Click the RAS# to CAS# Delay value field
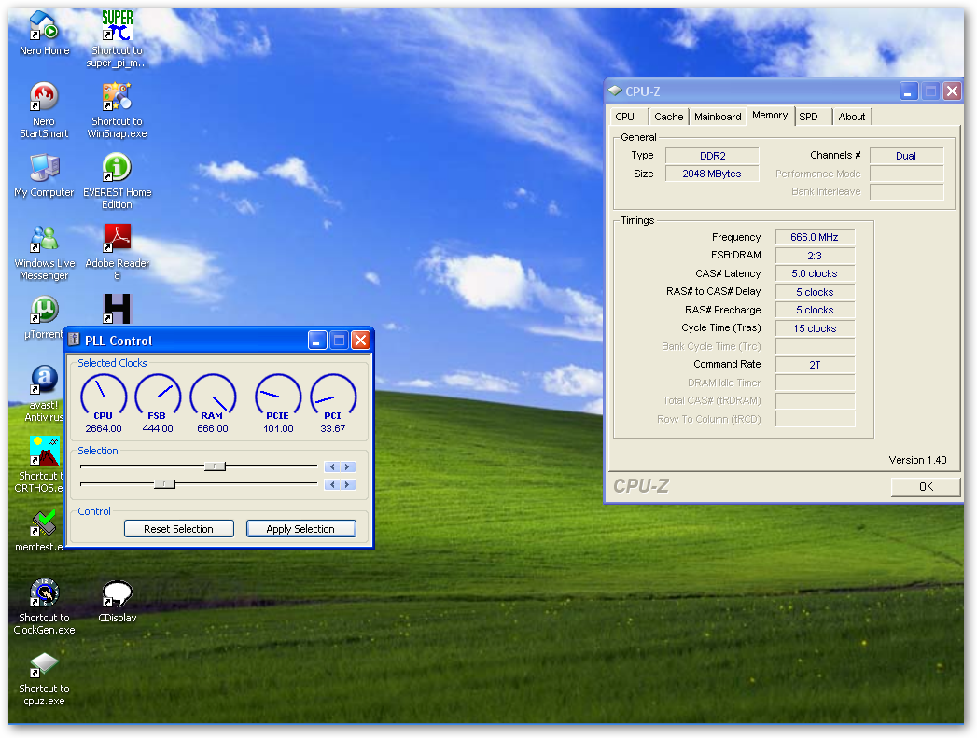Screen dimensions: 977x738 pos(815,292)
